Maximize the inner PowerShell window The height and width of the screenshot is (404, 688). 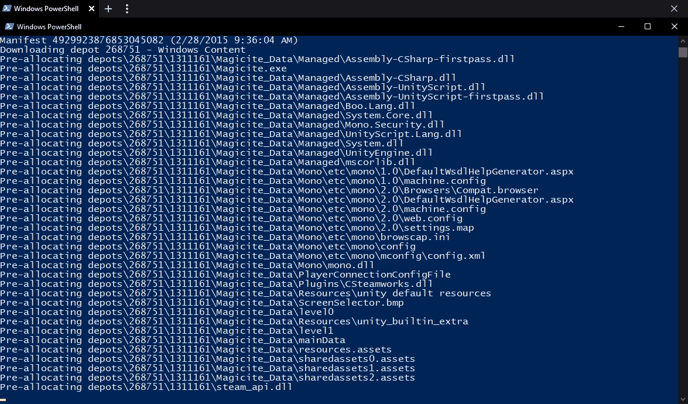648,26
